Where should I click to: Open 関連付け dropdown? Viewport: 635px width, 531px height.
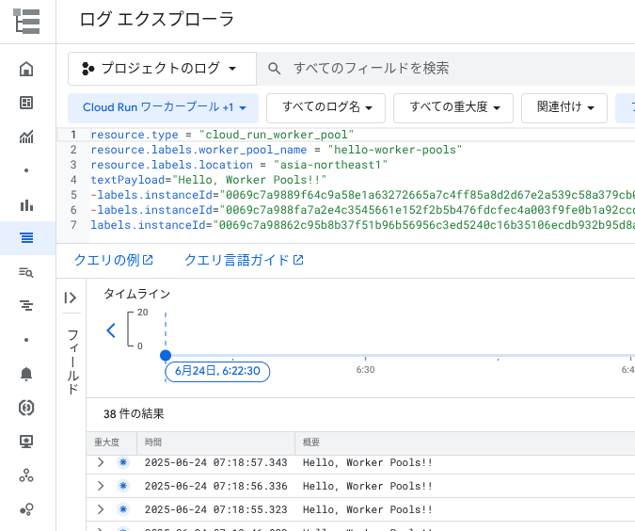pos(564,108)
